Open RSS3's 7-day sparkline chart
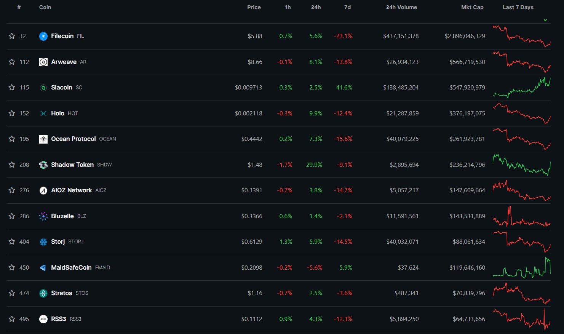 [522, 319]
